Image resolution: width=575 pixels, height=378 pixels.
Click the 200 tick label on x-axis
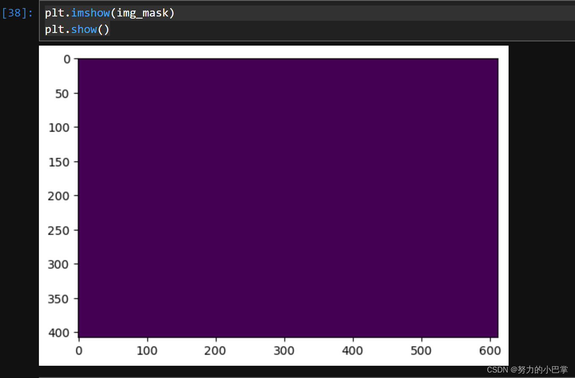(216, 350)
